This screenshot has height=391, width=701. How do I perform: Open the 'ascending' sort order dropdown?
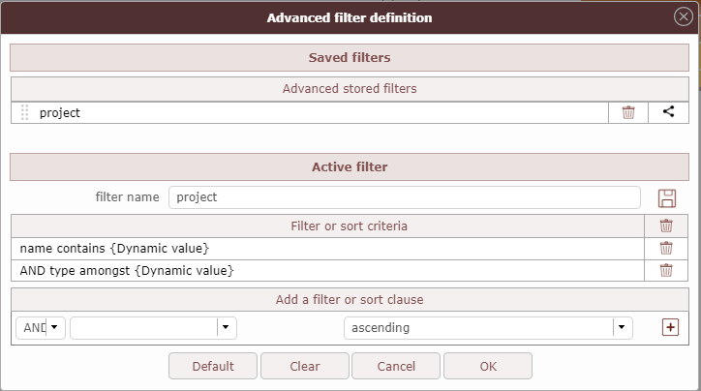pyautogui.click(x=623, y=328)
